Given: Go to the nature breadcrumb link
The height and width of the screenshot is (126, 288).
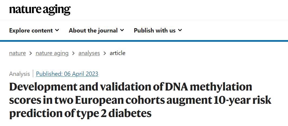Looking at the screenshot, I should 17,53.
